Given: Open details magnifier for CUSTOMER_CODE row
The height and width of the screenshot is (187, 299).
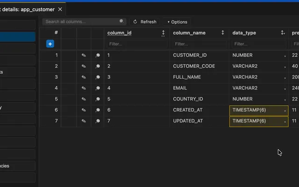Looking at the screenshot, I should click(x=98, y=66).
